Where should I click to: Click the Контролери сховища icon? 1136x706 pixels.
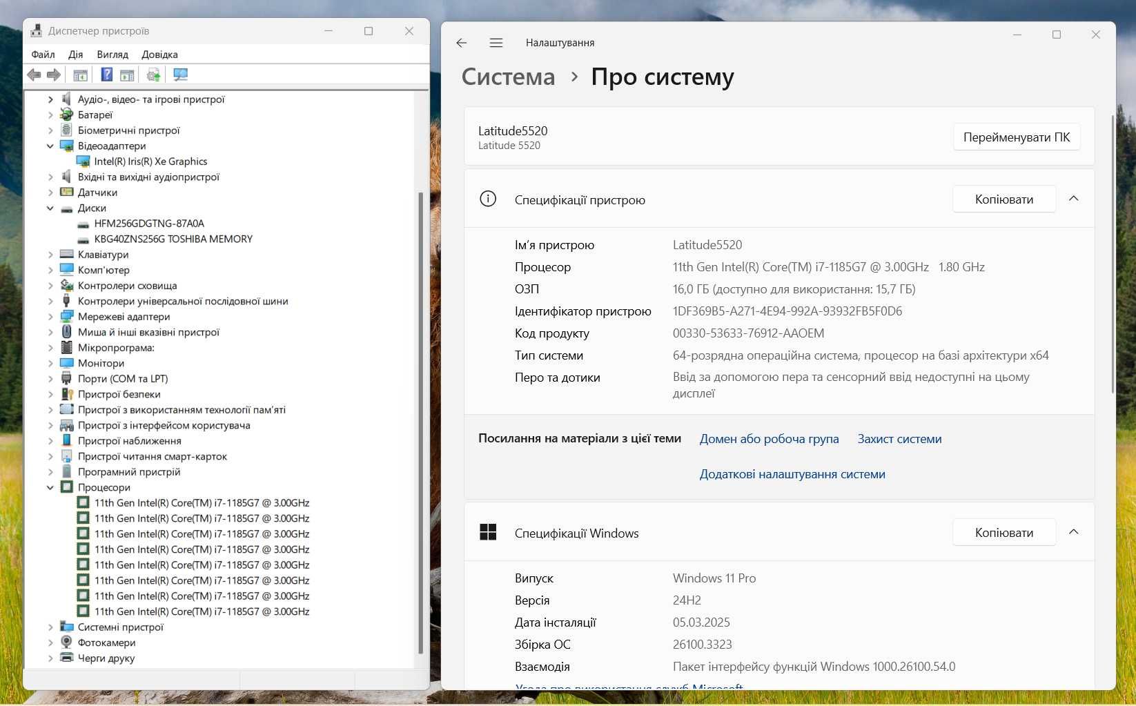point(67,285)
